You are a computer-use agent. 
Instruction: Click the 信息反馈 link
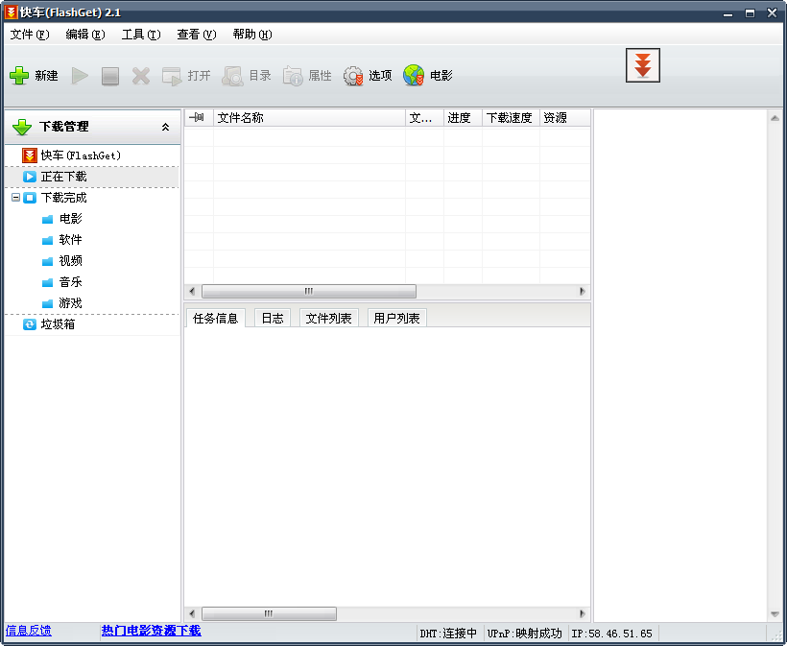(x=29, y=631)
